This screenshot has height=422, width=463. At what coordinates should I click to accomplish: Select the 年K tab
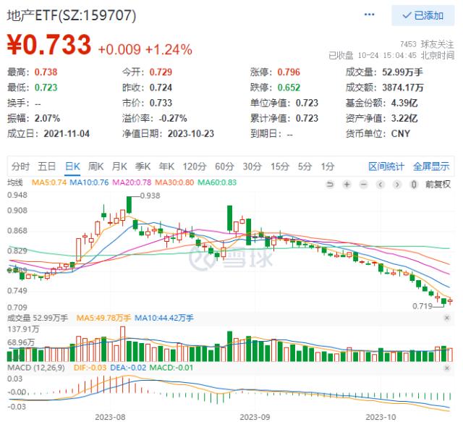click(166, 166)
